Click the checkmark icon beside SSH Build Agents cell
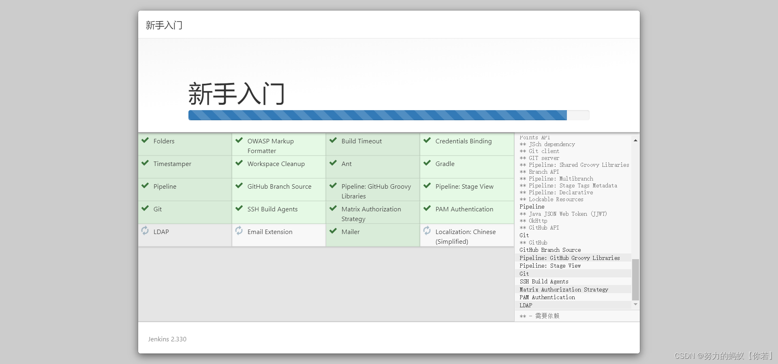The width and height of the screenshot is (778, 364). tap(239, 208)
